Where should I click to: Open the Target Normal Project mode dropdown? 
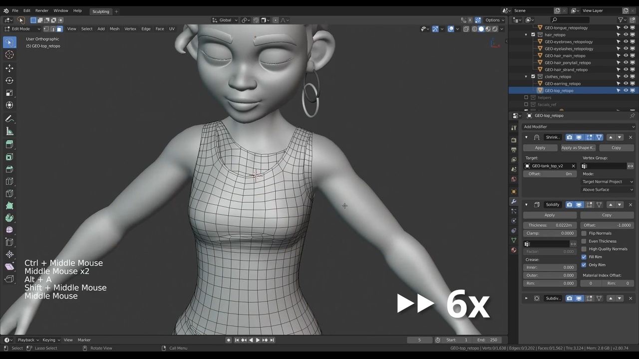[608, 181]
